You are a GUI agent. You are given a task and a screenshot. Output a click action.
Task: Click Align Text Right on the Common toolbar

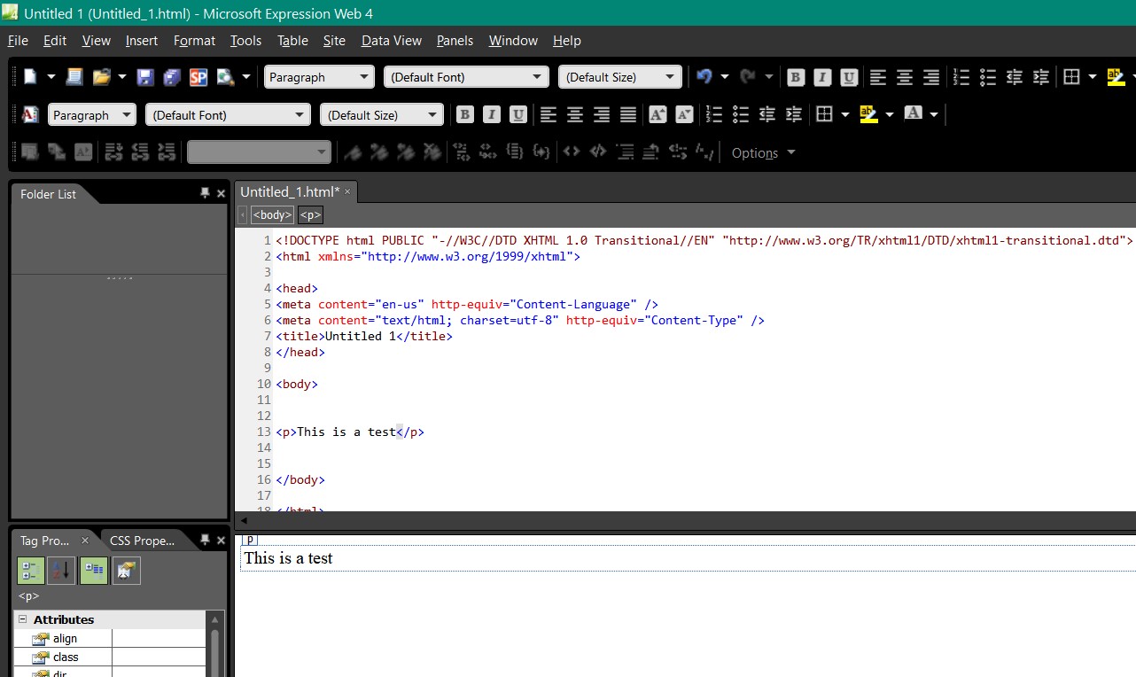coord(931,77)
